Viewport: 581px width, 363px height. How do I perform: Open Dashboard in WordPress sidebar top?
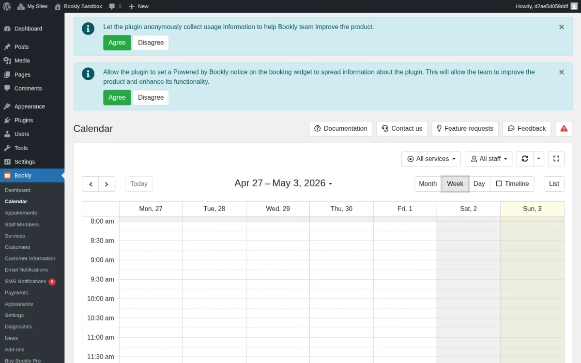(x=32, y=29)
